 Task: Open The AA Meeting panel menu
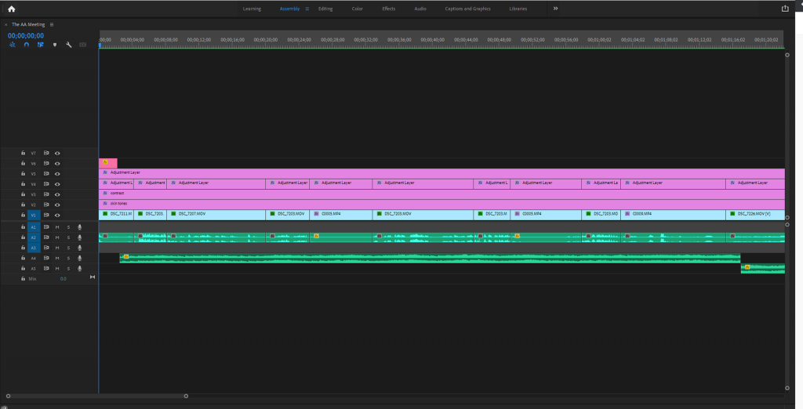[52, 24]
